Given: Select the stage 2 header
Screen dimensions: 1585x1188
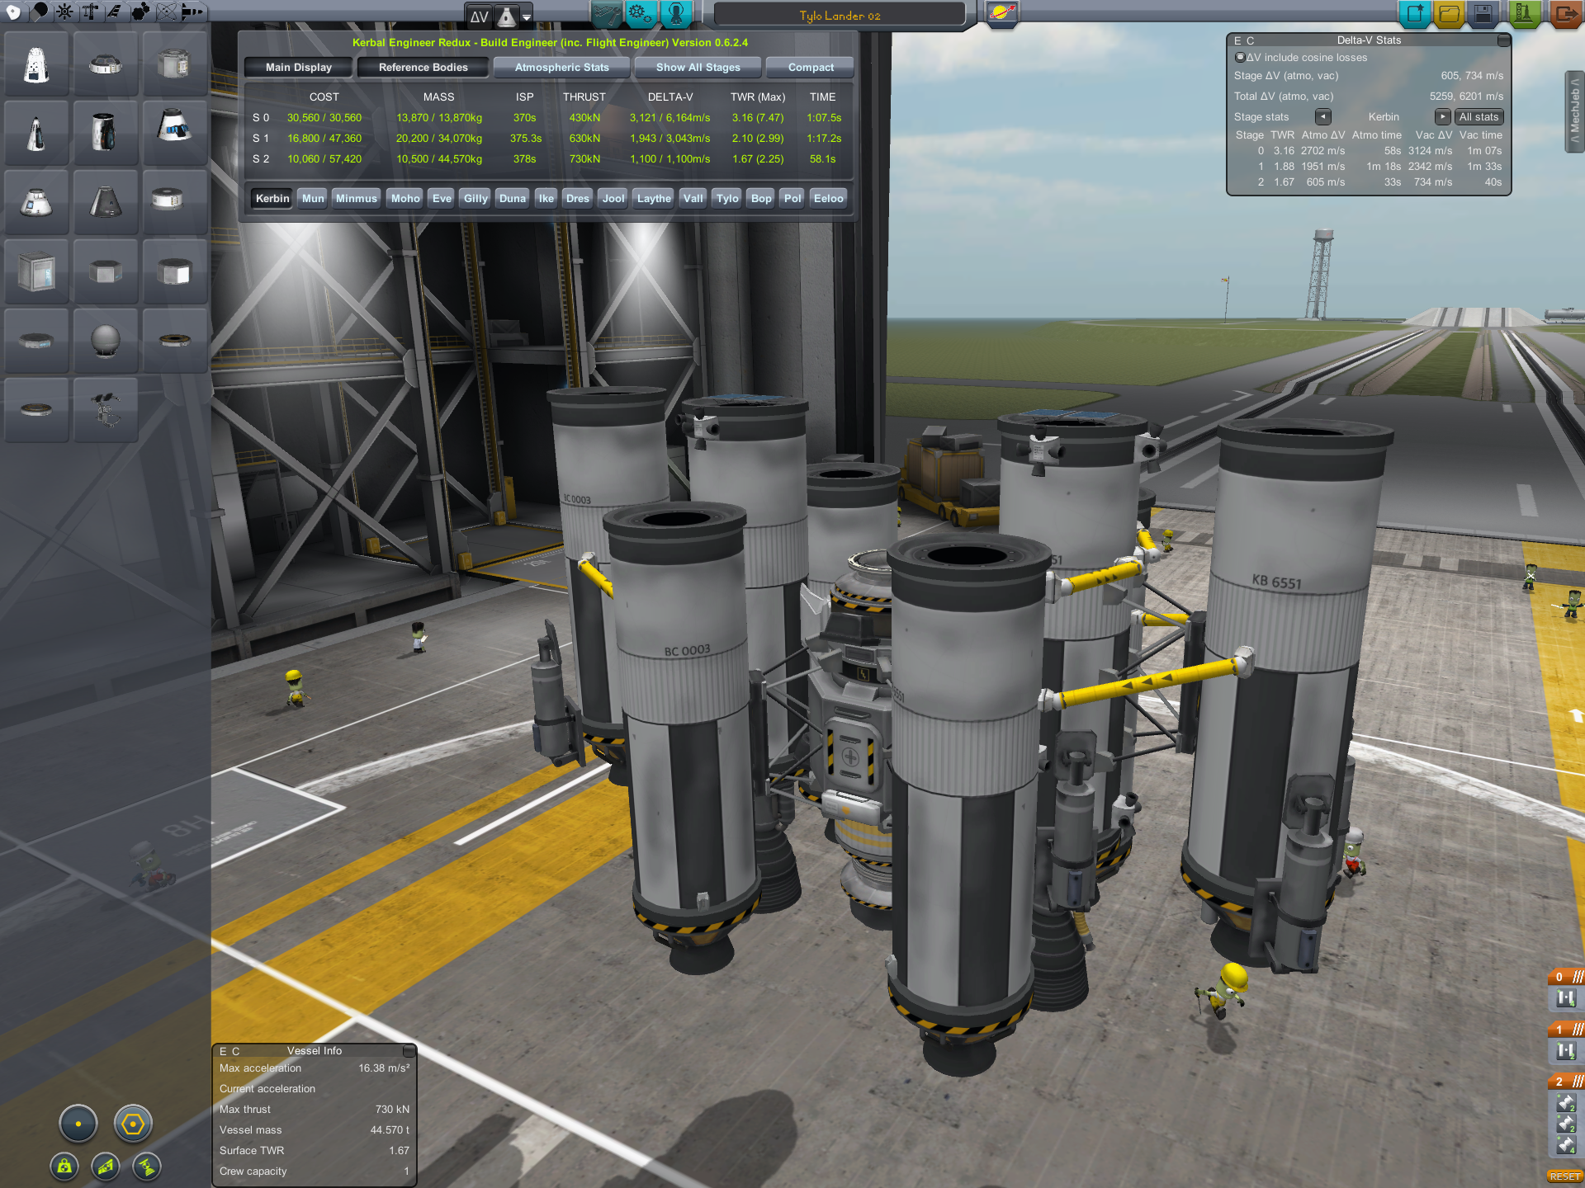Looking at the screenshot, I should click(1566, 1082).
